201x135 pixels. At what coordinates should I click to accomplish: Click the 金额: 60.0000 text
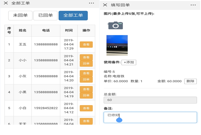[169, 81]
